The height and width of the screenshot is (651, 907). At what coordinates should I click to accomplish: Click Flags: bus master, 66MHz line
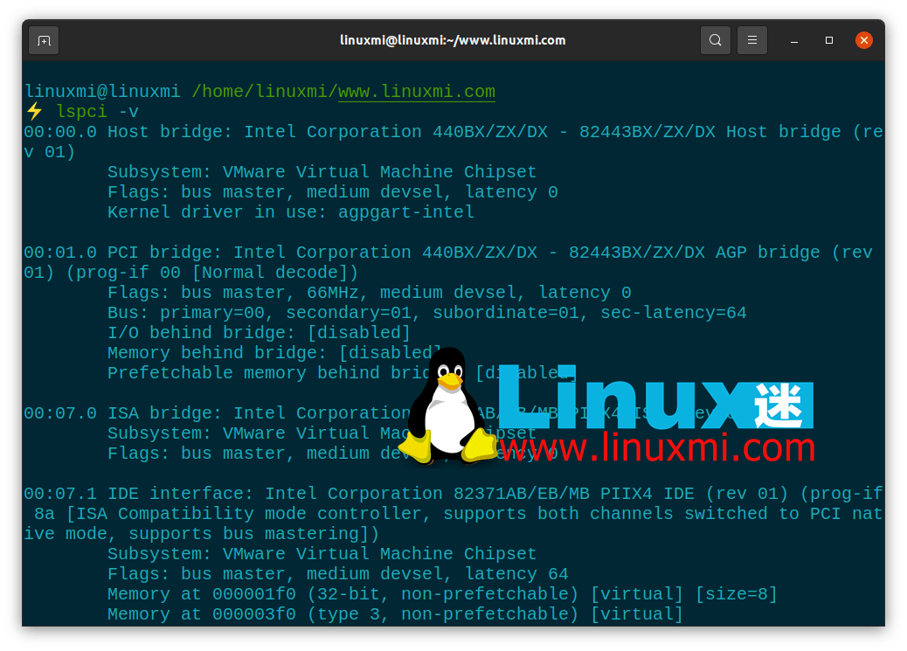369,292
